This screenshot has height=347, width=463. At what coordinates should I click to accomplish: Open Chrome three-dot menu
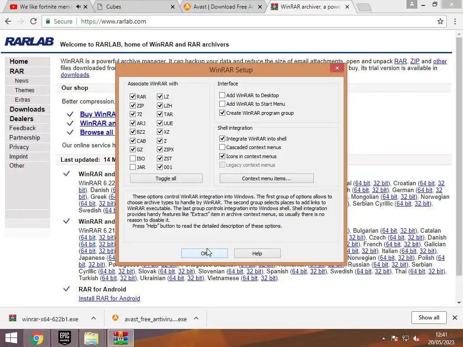[455, 21]
